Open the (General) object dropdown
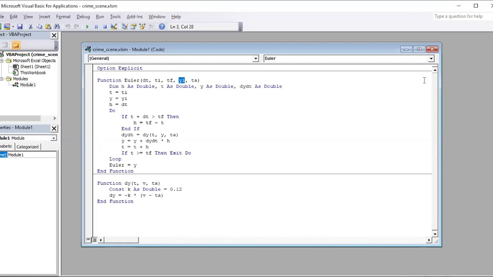493x277 pixels. (255, 58)
